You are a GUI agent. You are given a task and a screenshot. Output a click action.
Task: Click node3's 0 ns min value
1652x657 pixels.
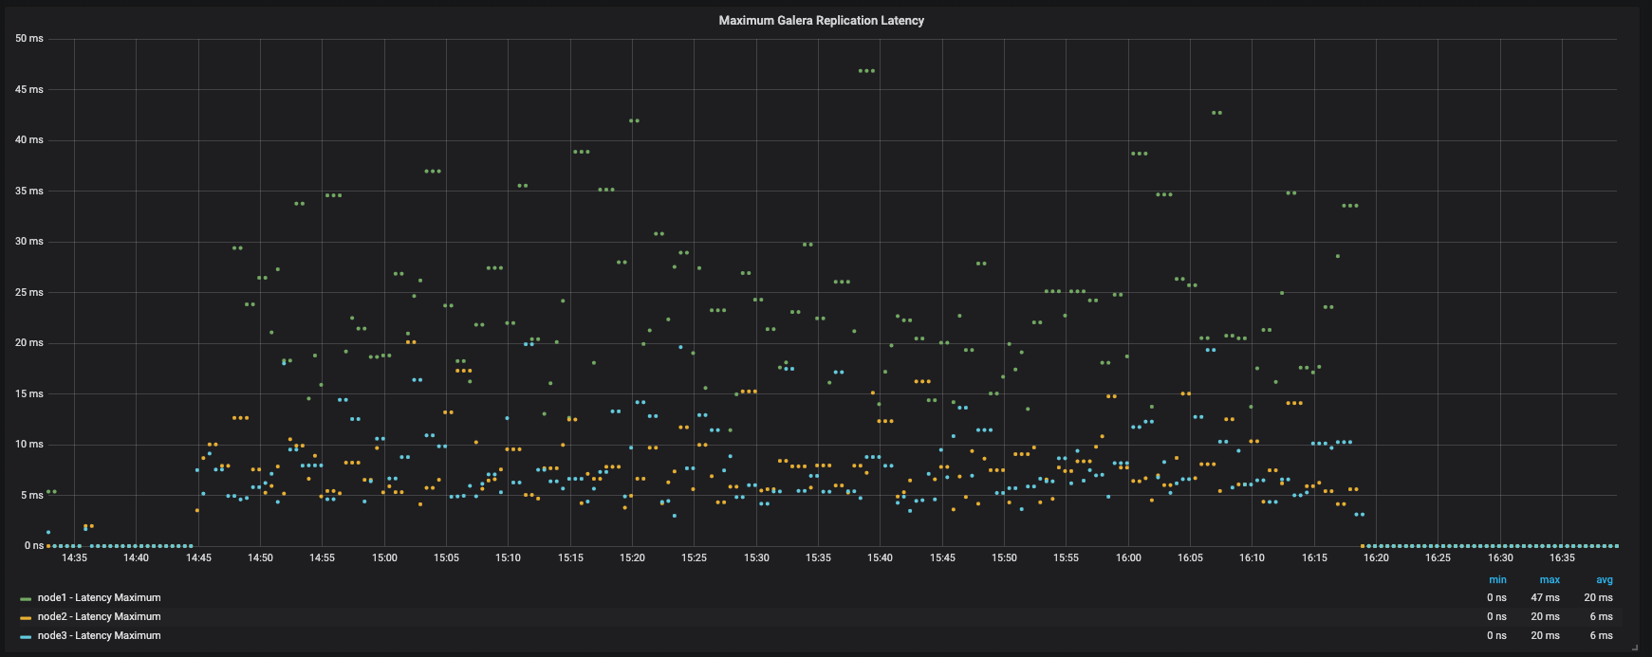[1496, 636]
